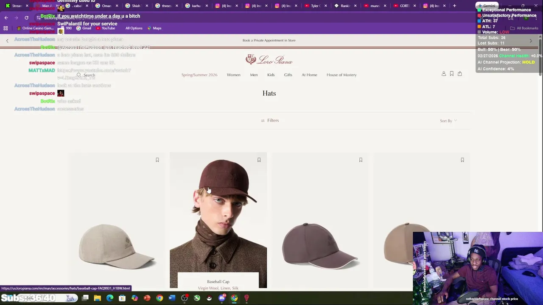Open Copilot from taskbar

(134, 298)
